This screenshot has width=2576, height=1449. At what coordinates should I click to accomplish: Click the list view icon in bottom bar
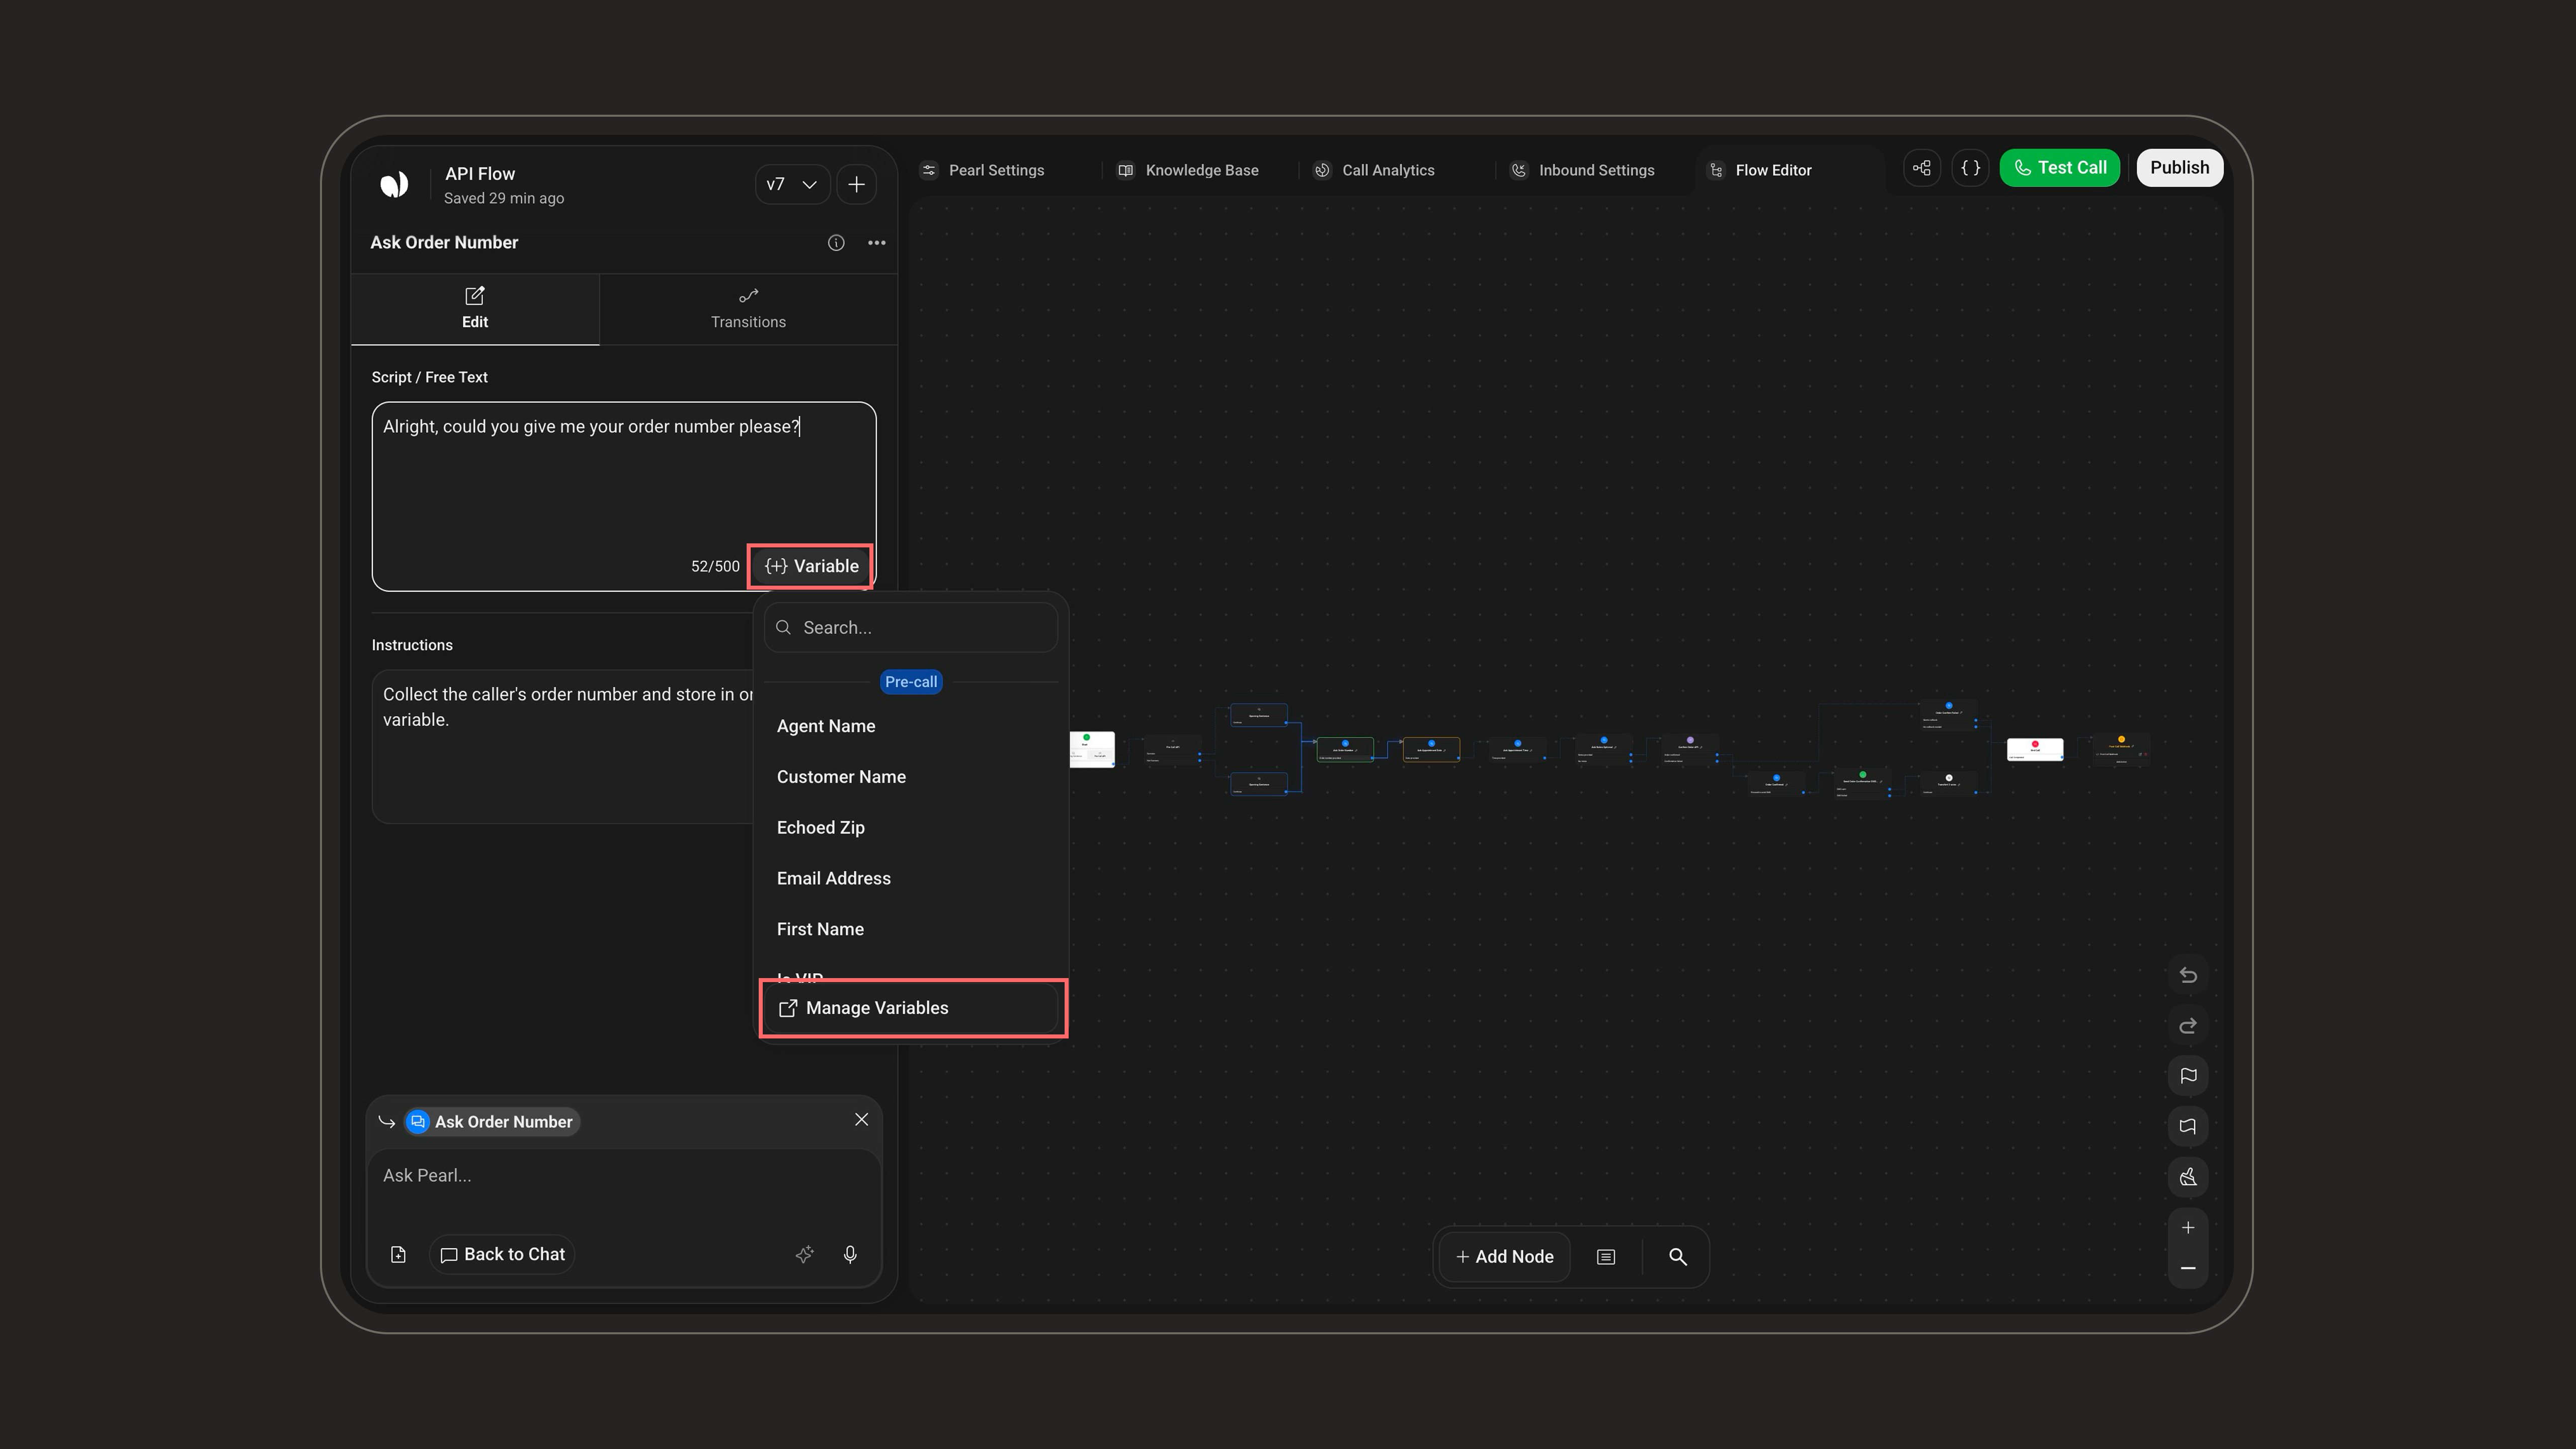pos(1606,1257)
